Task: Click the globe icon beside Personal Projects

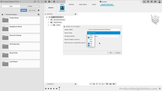Action: pyautogui.click(x=38, y=14)
